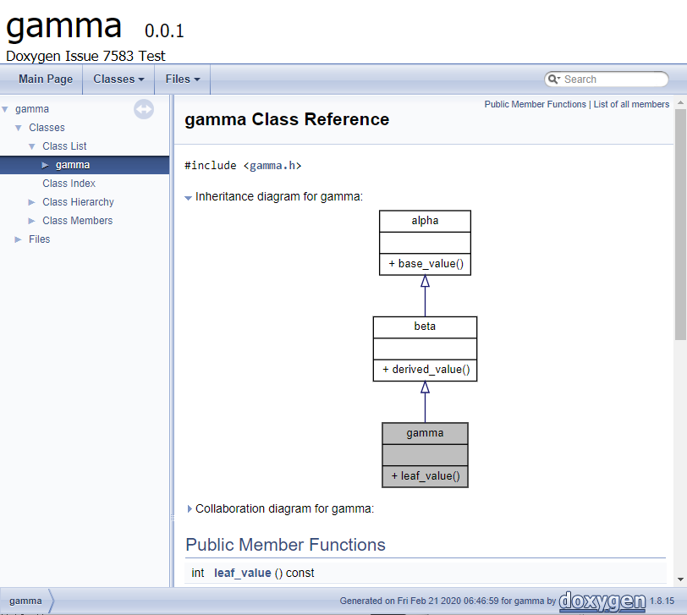Select Class Members in the sidebar

click(x=78, y=221)
